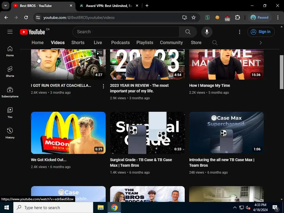Show more channel tabs with arrow
The height and width of the screenshot is (213, 284).
(261, 43)
